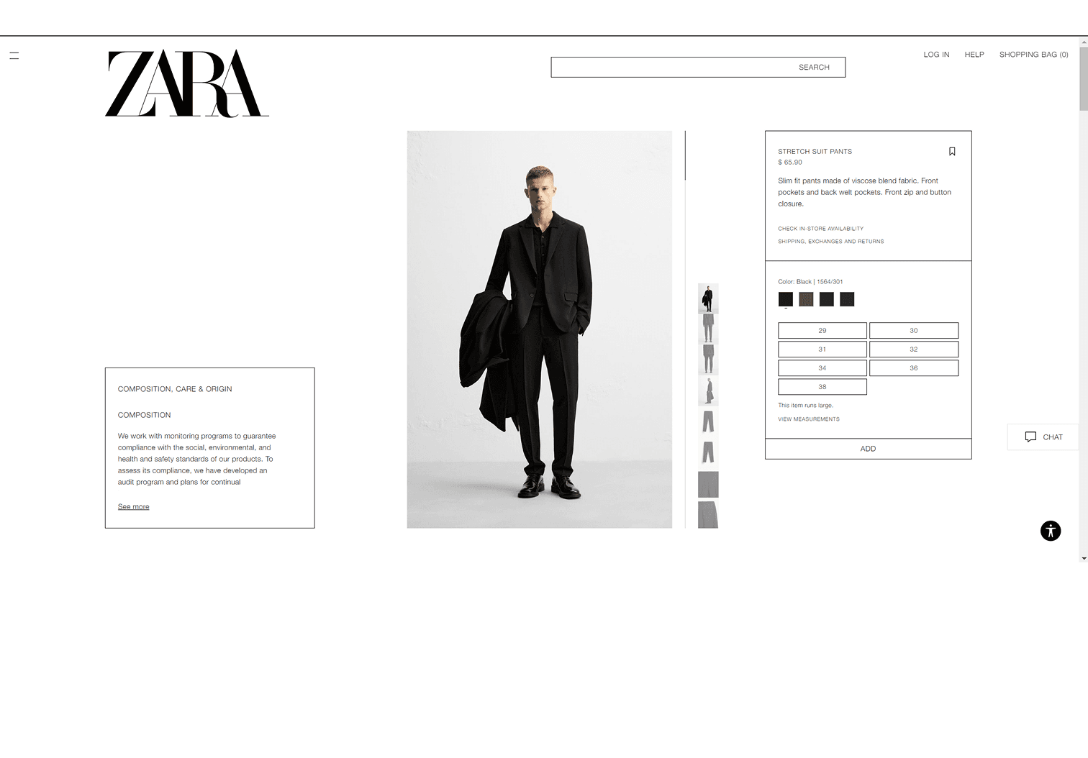Choose size 34
The image size is (1088, 758).
pos(822,368)
